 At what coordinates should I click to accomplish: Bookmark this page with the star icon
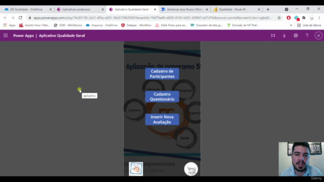pyautogui.click(x=279, y=18)
